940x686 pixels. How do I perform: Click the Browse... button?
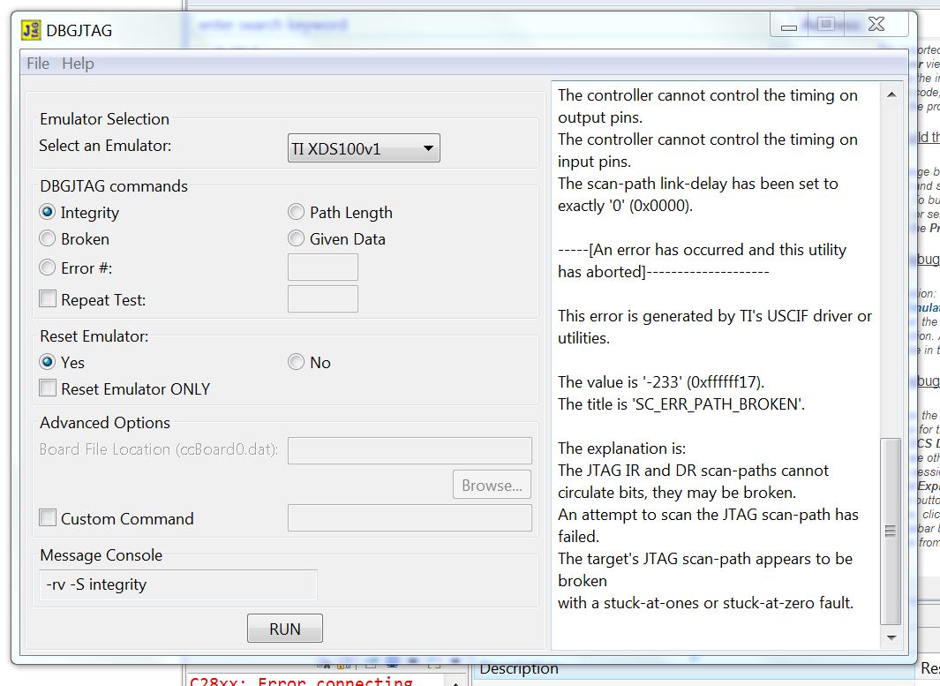(x=492, y=485)
